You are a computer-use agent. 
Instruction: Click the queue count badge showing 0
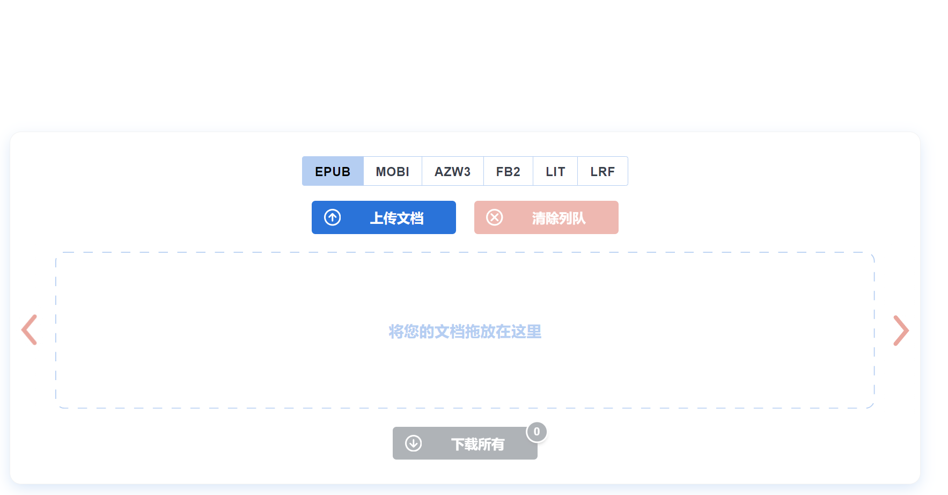(537, 432)
